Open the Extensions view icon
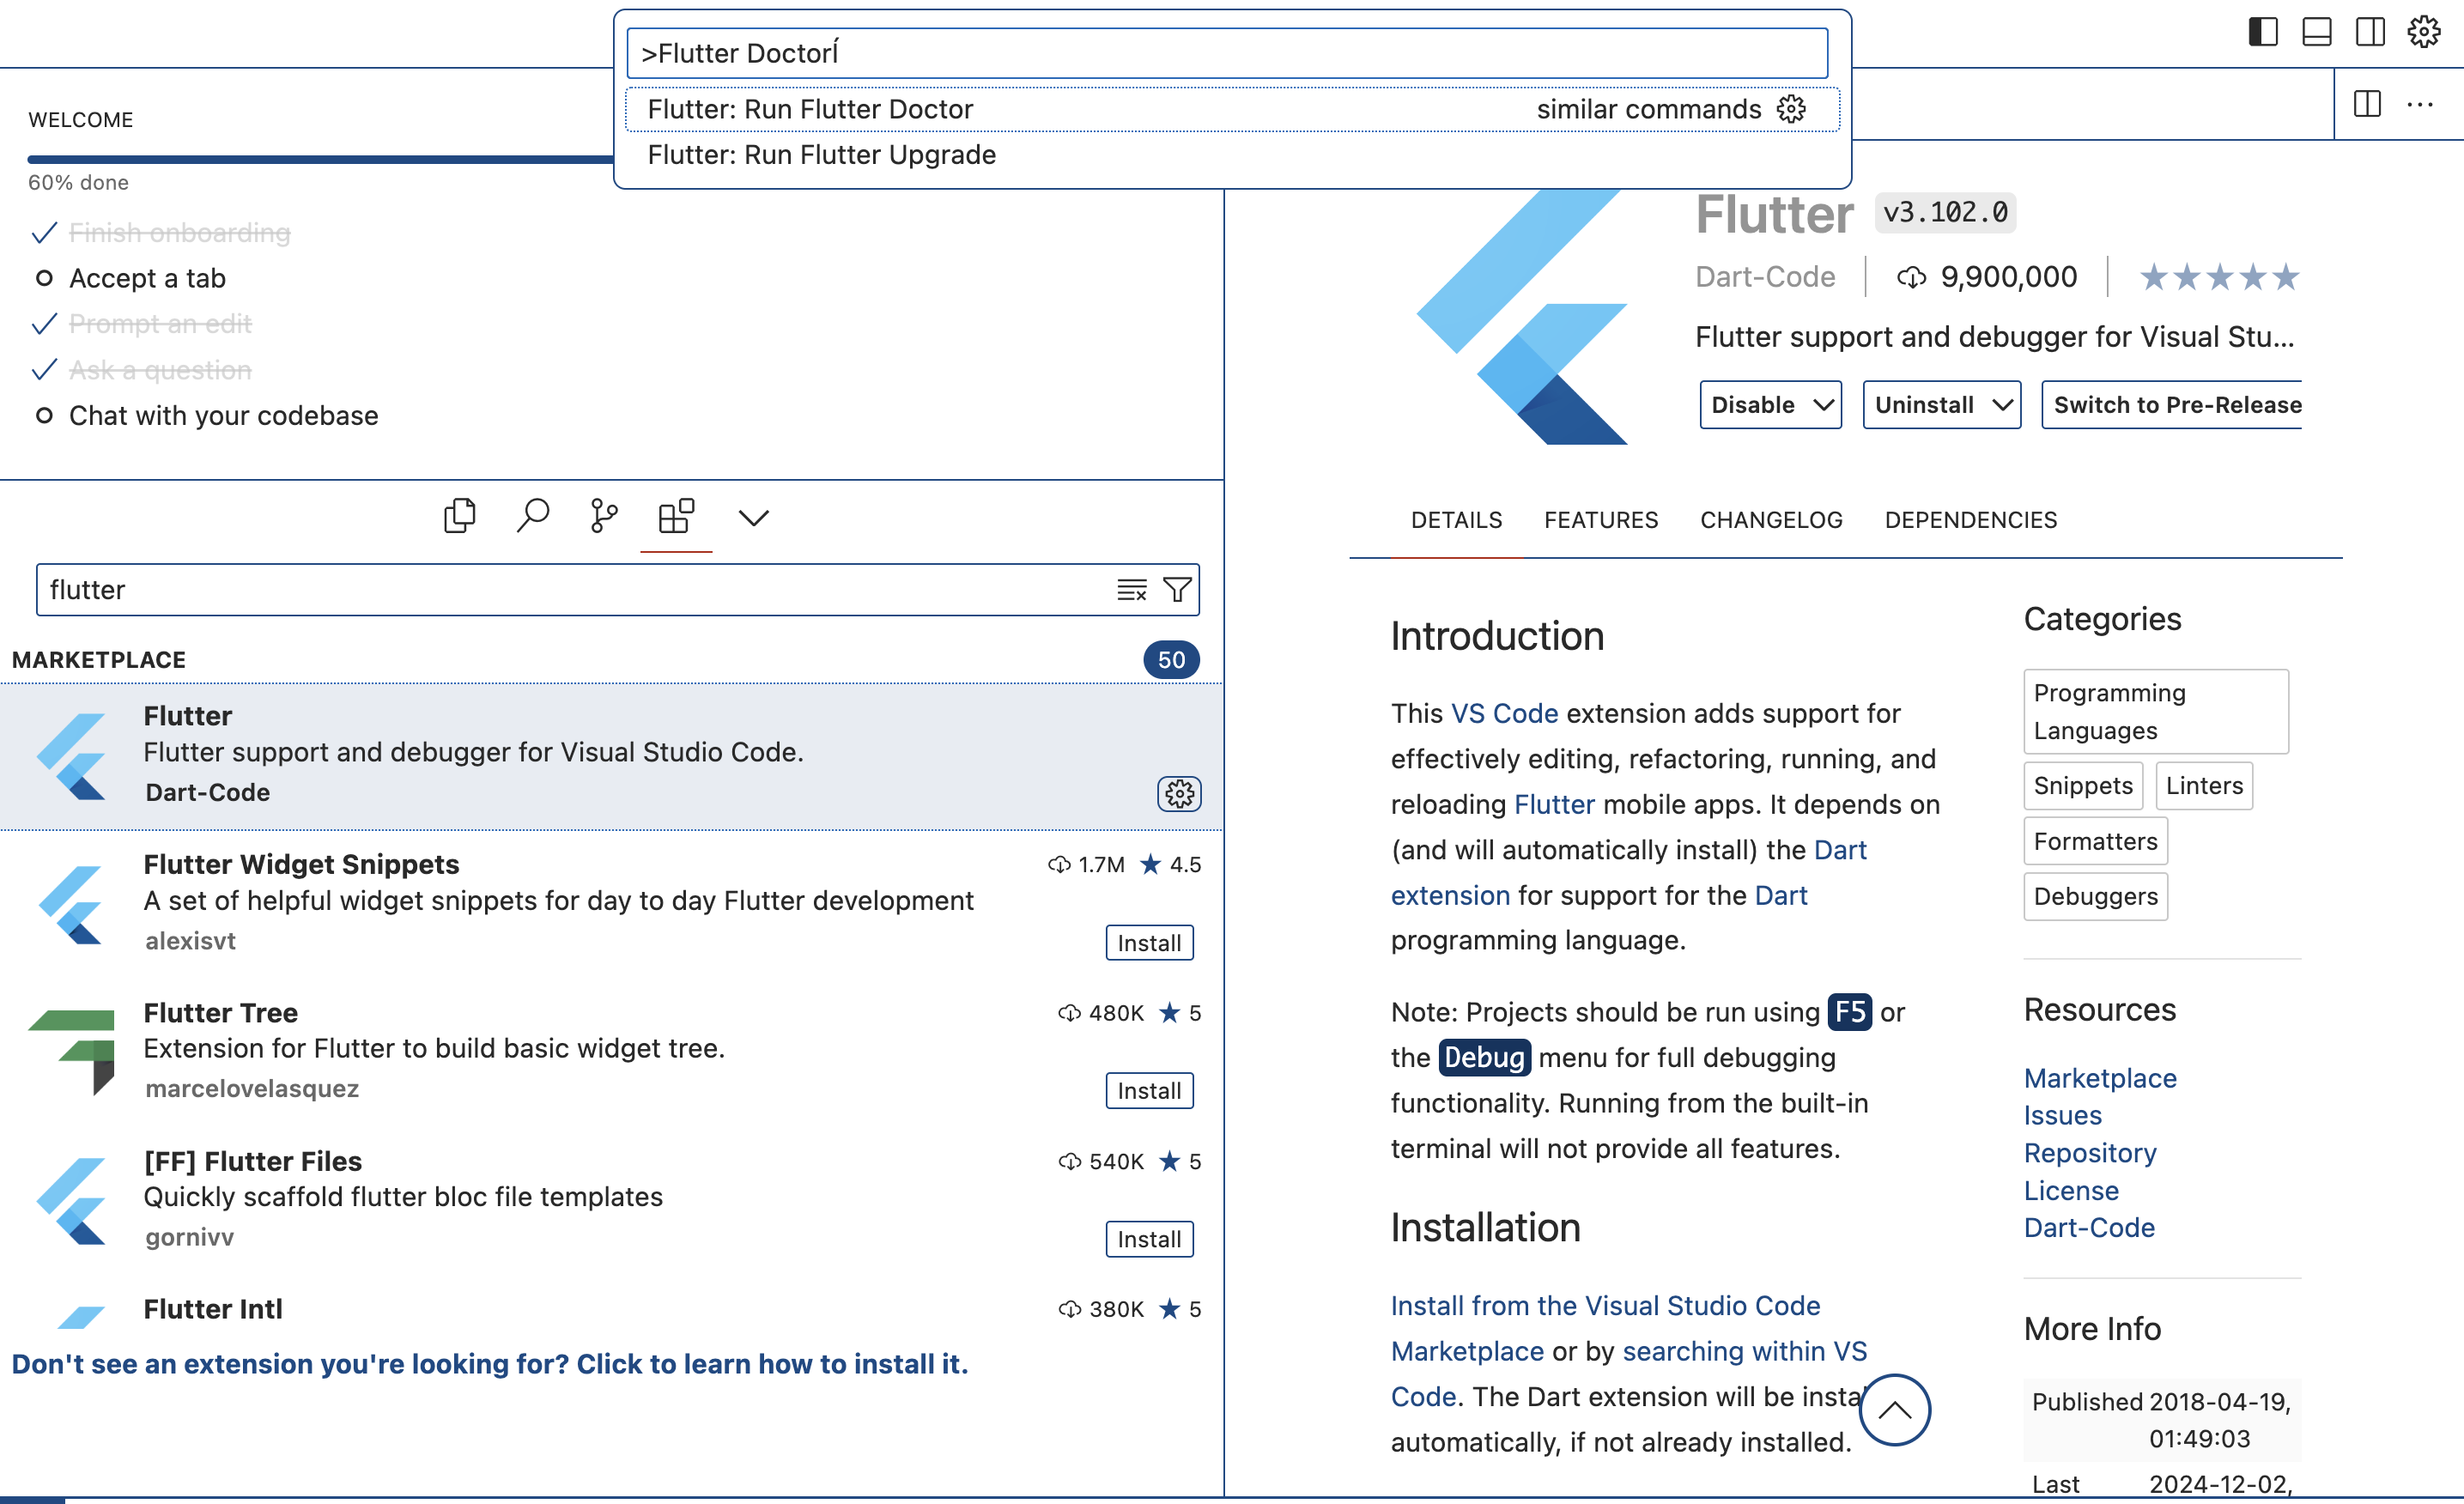 coord(676,517)
